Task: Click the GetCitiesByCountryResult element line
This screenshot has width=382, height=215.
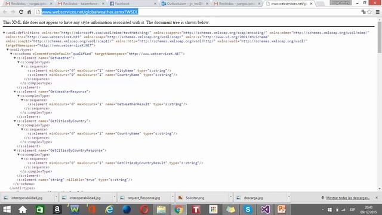Action: (115, 163)
